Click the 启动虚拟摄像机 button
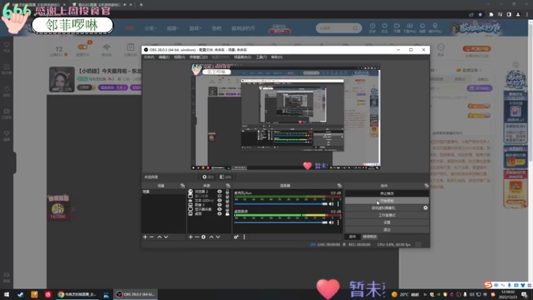533x300 pixels. 384,208
